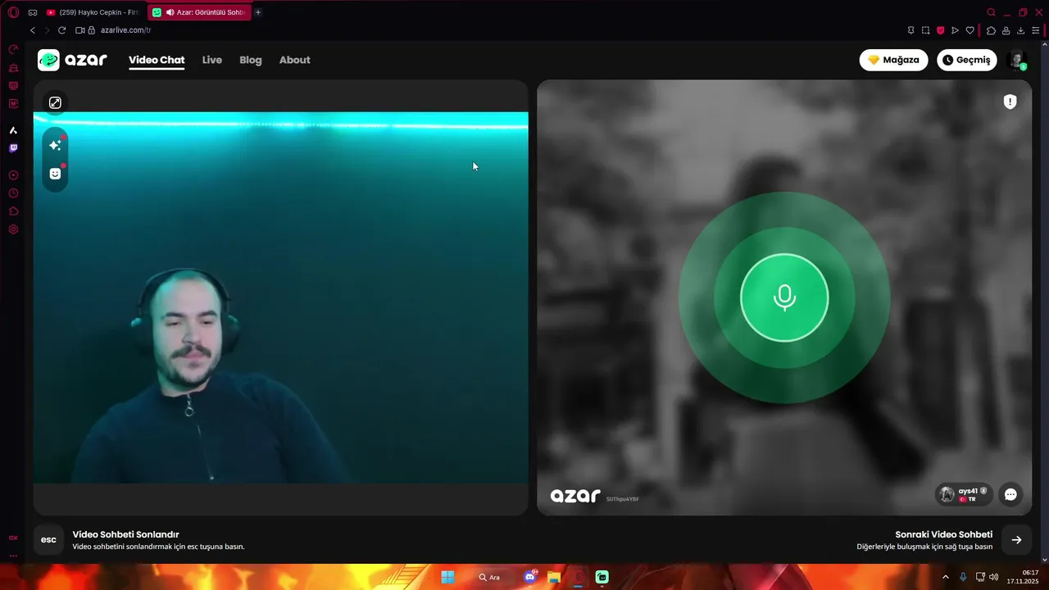Screen dimensions: 1049x590
Task: Switch to the Hayko Cepkin YouTube tab
Action: (x=93, y=12)
